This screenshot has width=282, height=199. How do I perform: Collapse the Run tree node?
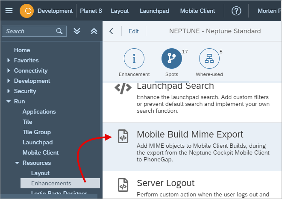[9, 101]
